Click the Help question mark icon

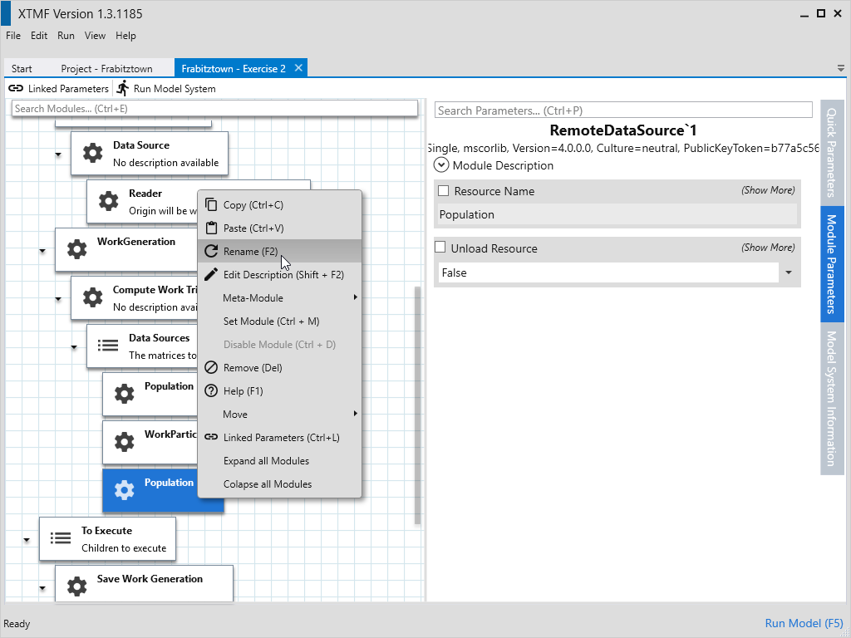click(211, 391)
